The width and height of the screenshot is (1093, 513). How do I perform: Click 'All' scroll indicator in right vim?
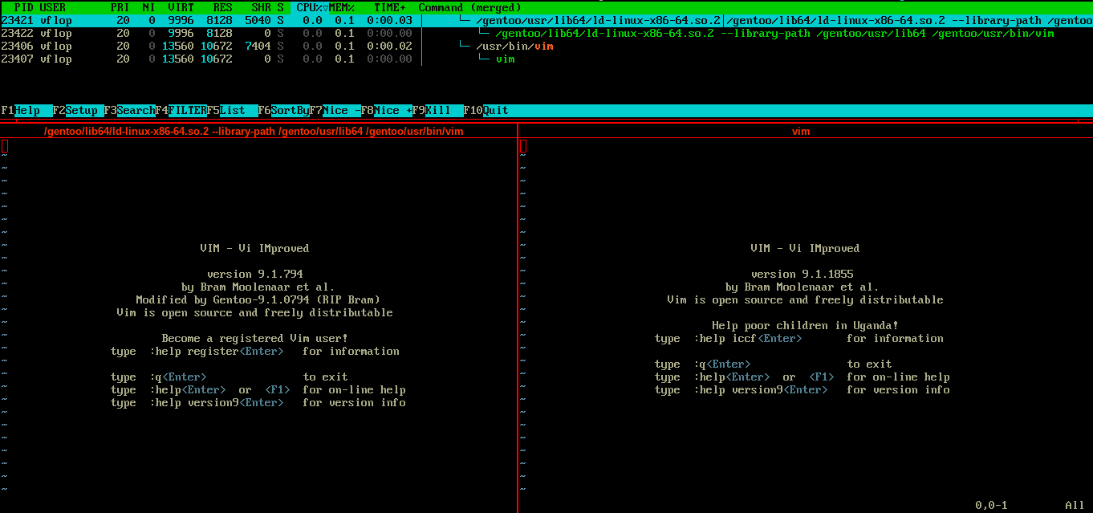tap(1075, 505)
